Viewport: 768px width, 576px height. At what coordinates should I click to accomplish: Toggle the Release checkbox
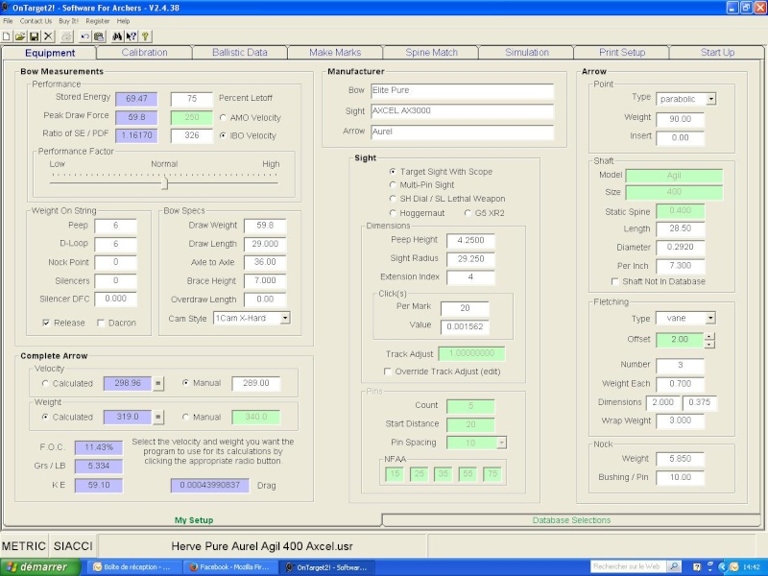pyautogui.click(x=46, y=323)
